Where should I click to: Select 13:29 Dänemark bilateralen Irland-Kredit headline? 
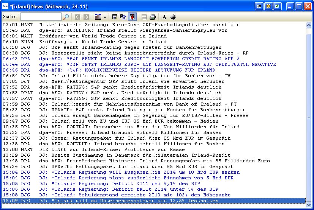pyautogui.click(x=154, y=155)
